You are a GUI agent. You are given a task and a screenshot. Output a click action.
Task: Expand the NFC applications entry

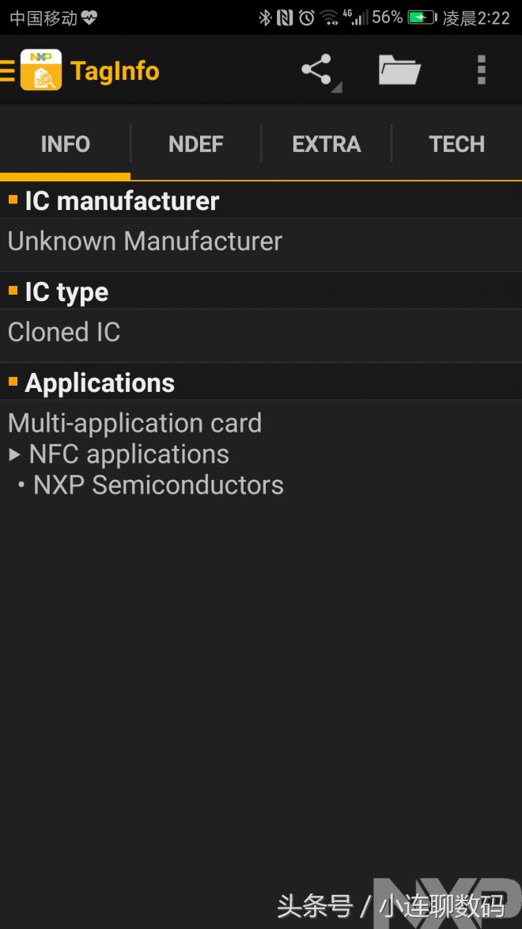coord(128,454)
